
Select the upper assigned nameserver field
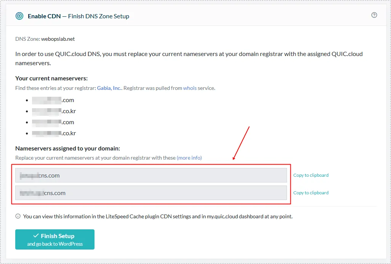(151, 175)
